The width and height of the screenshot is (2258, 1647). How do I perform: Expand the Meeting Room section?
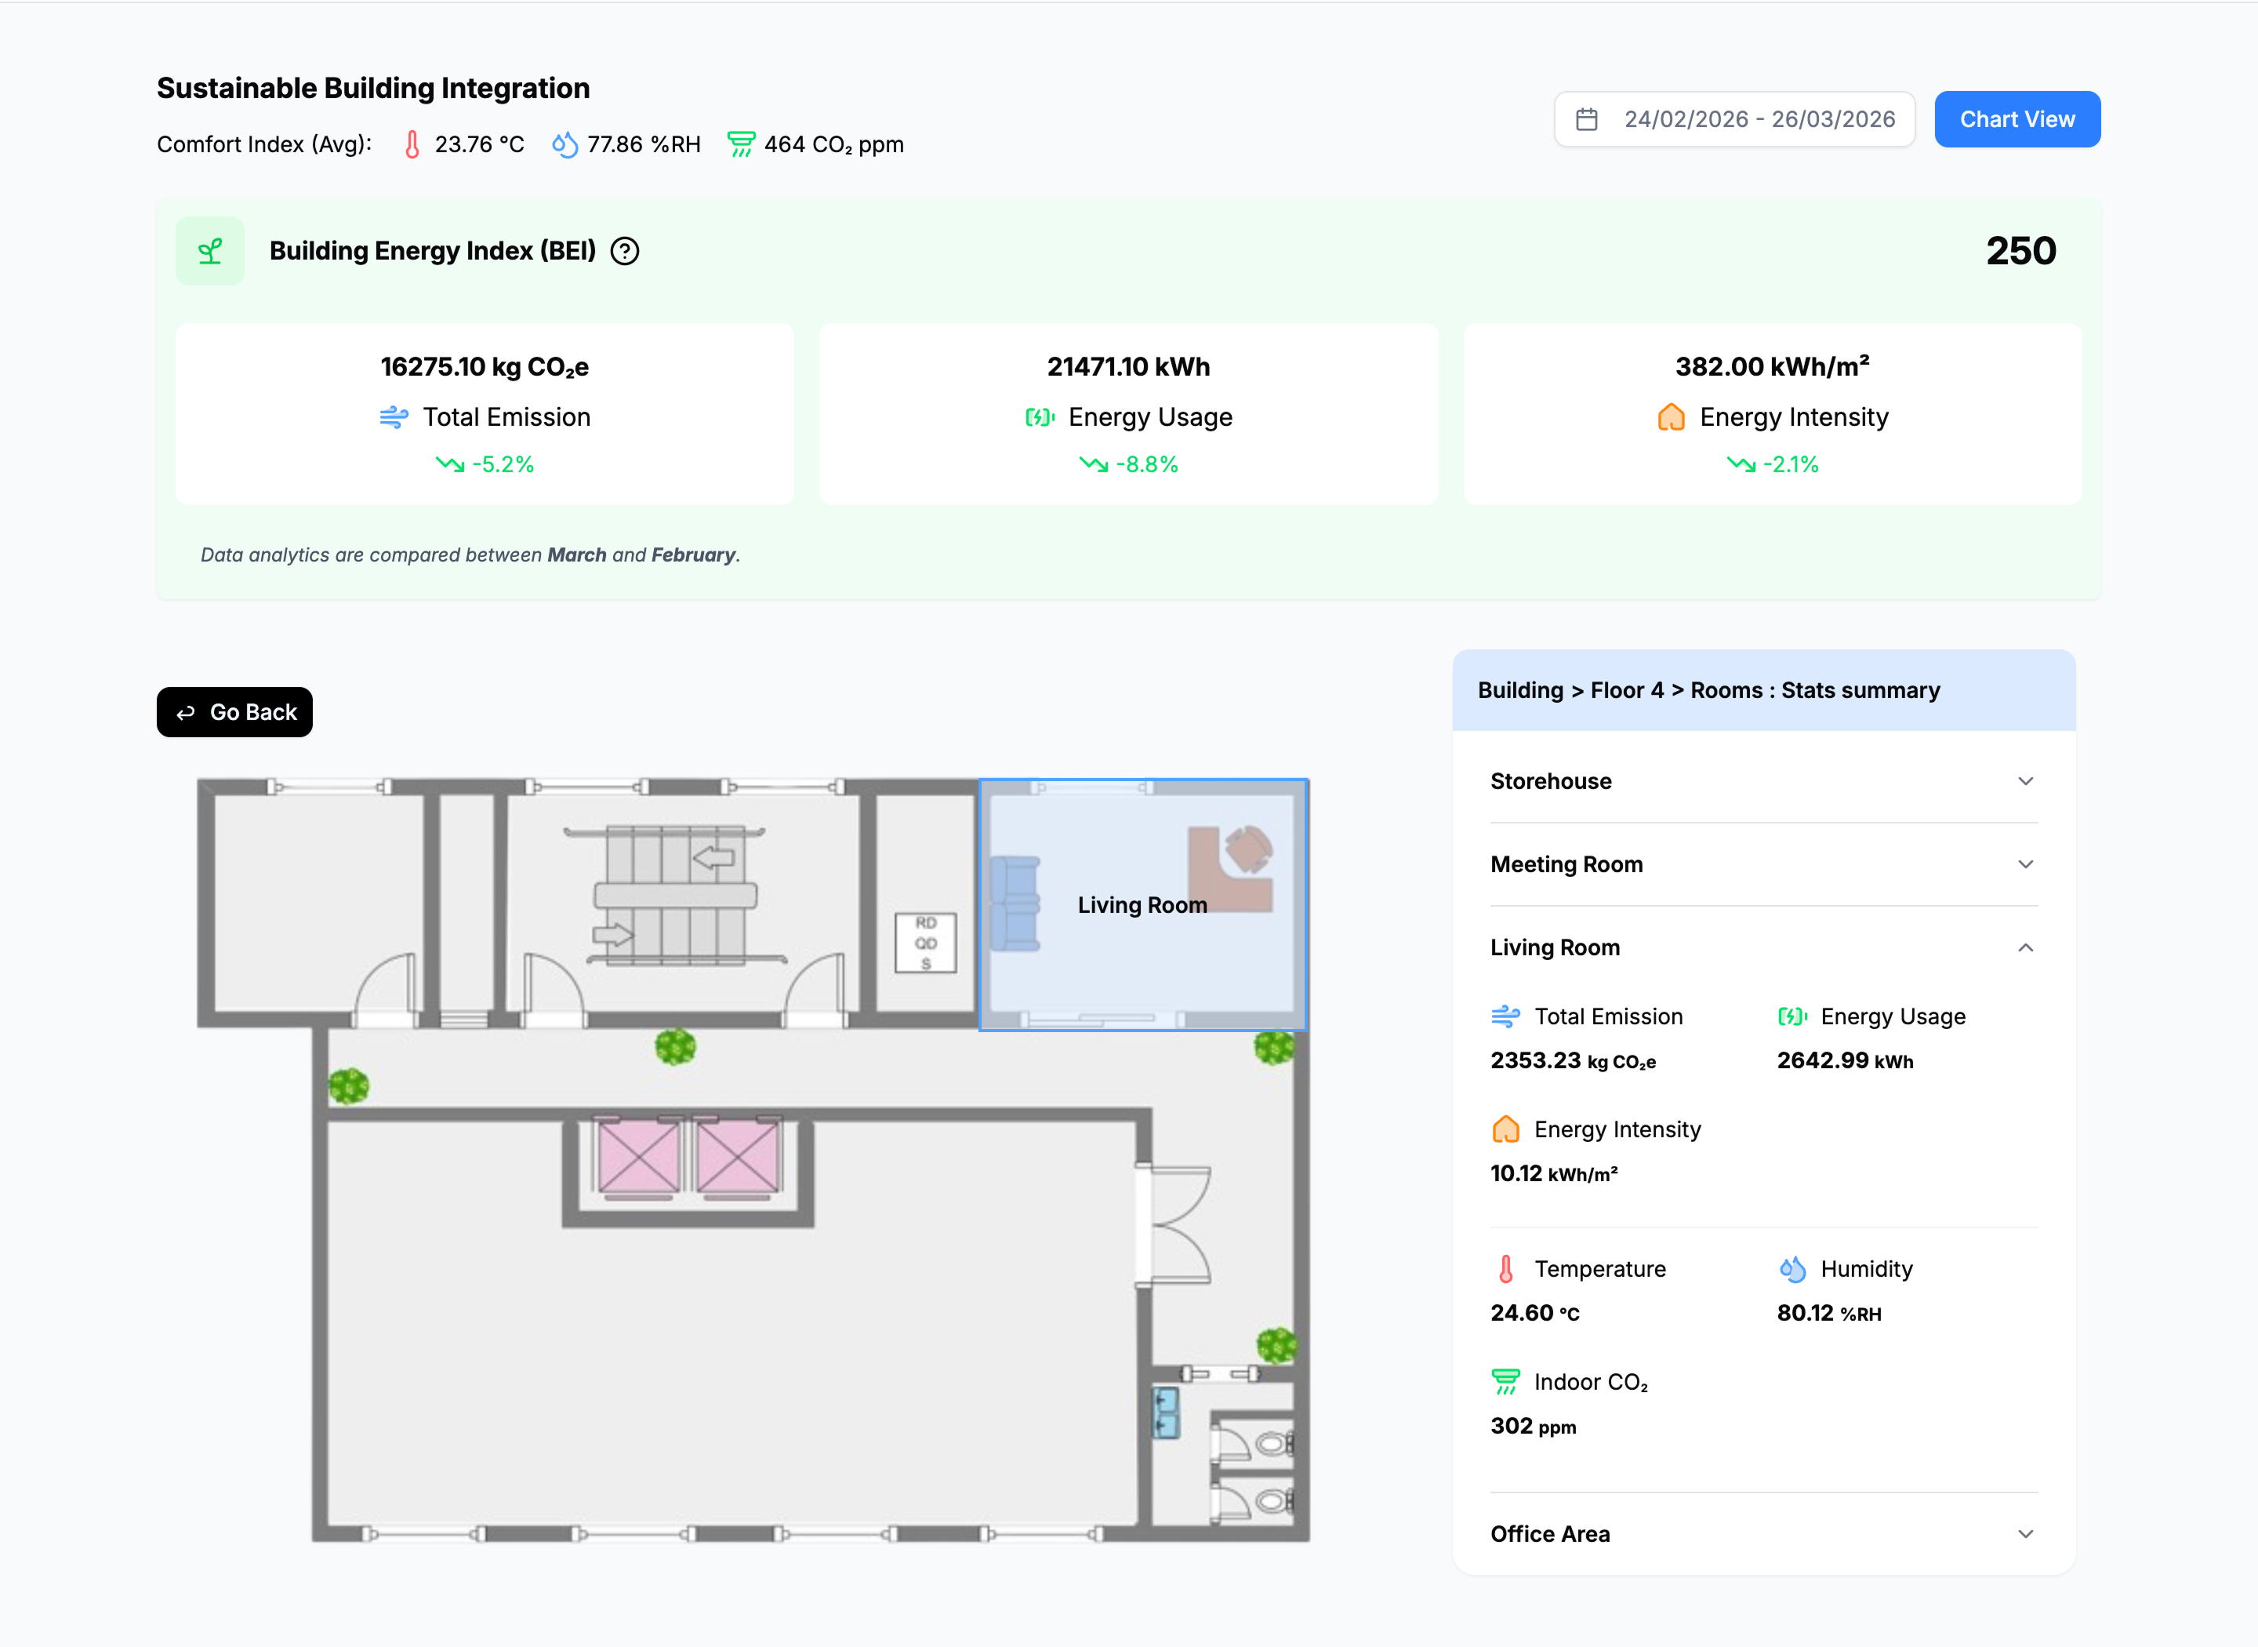click(x=2026, y=864)
